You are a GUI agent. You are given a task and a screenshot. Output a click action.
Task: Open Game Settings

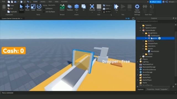[137, 9]
